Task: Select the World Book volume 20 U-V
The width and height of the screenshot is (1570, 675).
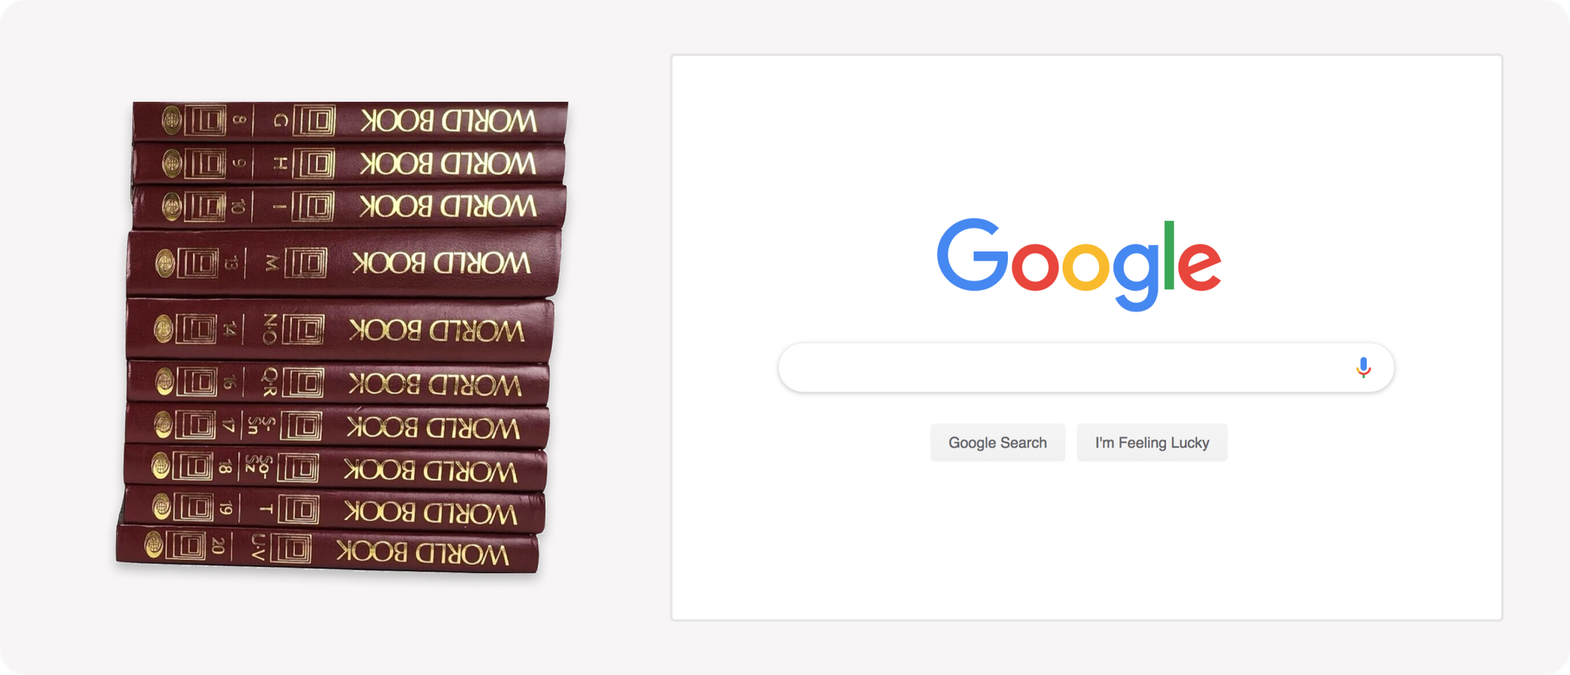Action: (x=327, y=549)
